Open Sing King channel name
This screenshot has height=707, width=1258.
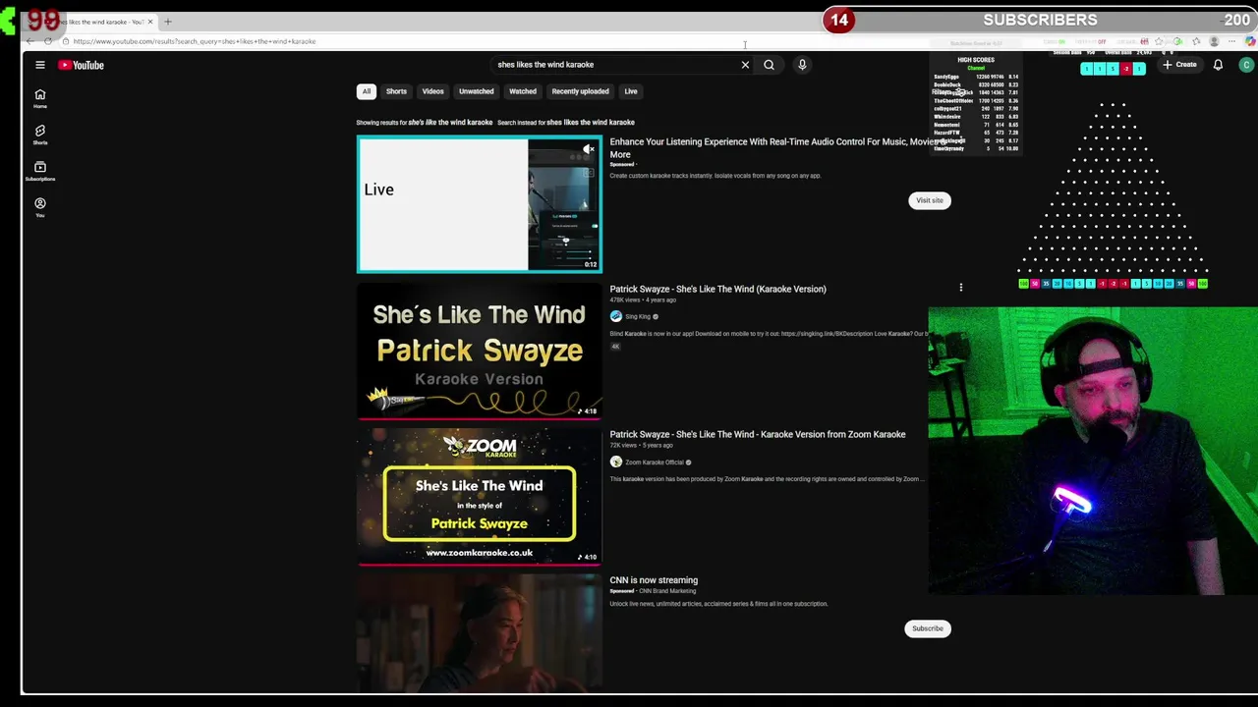[638, 316]
